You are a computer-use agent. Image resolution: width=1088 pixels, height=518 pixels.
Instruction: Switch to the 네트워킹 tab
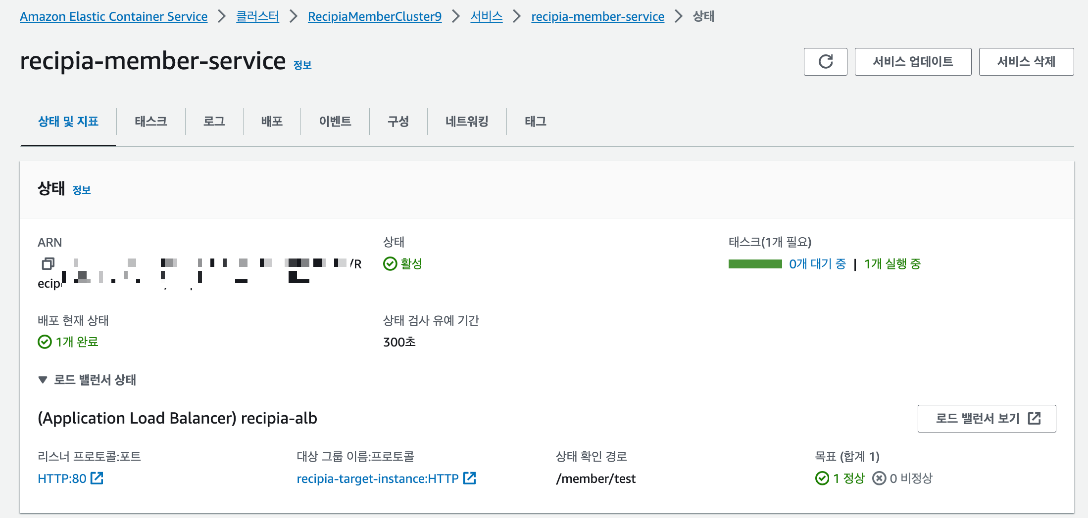[466, 121]
